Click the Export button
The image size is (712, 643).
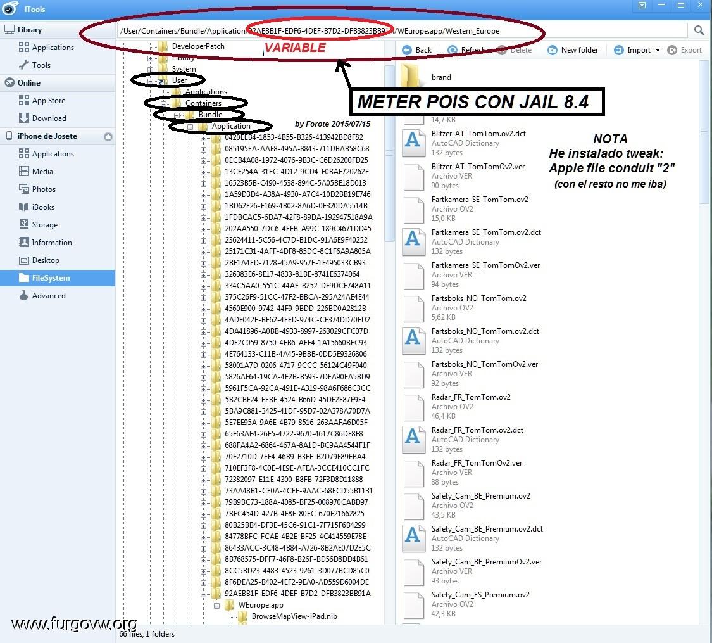(685, 50)
